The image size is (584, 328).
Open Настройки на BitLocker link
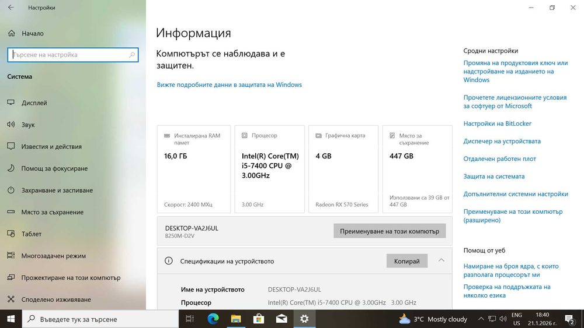click(497, 124)
